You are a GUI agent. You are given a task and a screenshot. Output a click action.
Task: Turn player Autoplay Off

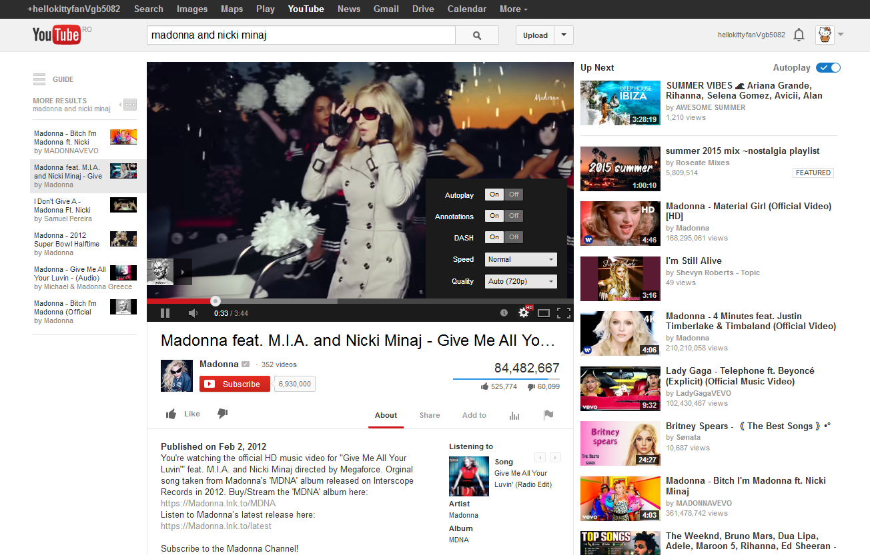click(x=514, y=195)
